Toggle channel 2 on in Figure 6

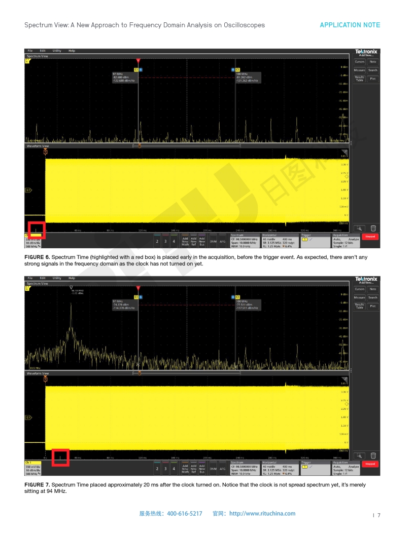[x=157, y=241]
